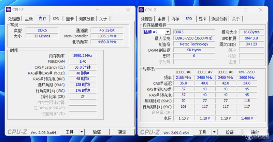The height and width of the screenshot is (142, 273).
Task: Click XMP-7200 voltage 1.400 V
Action: point(247,119)
